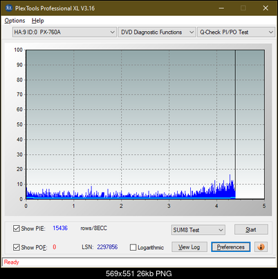Viewport: 278px width, 279px height.
Task: Click the vertical end marker line in graph
Action: 235,124
